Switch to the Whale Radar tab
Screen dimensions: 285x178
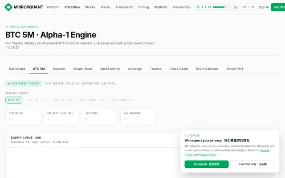83,69
